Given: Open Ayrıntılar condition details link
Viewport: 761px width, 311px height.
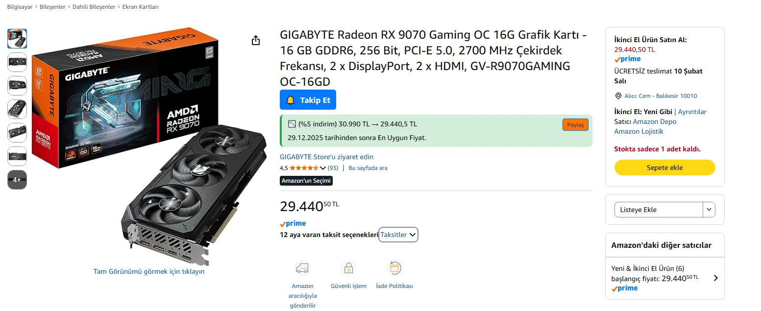Looking at the screenshot, I should [x=692, y=112].
